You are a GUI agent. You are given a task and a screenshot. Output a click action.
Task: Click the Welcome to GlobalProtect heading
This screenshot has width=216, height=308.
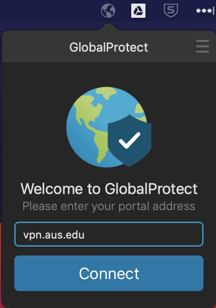click(x=109, y=189)
